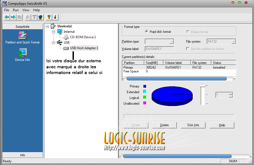Collapse the Device(s) tree root
Screen dimensions: 254x165
click(47, 26)
